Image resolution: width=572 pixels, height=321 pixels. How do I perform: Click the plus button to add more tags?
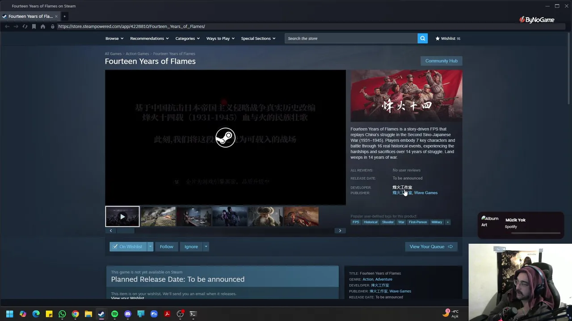point(447,222)
